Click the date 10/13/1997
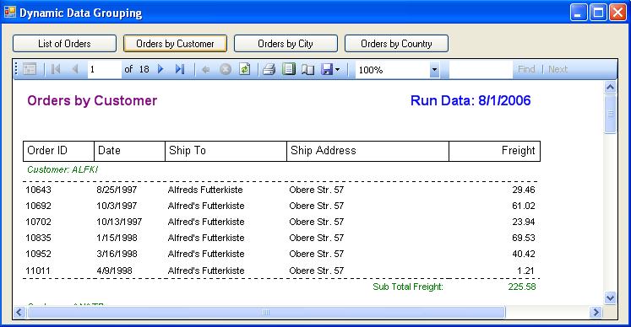The width and height of the screenshot is (631, 327). pos(119,222)
